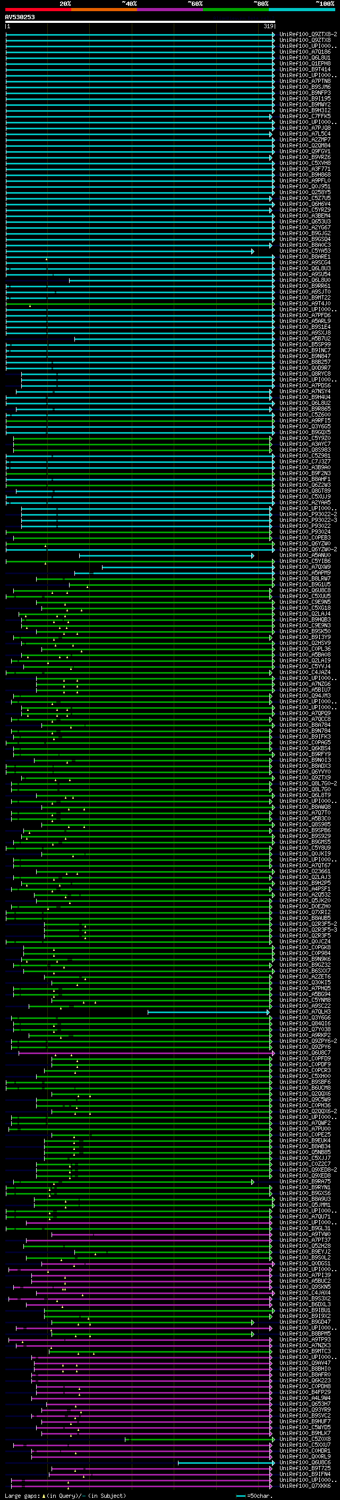Click hit label UniRef100_B9I195
This screenshot has height=1500, width=340.
pos(305,98)
